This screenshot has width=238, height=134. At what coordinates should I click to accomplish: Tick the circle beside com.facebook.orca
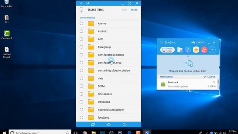[x=81, y=63]
